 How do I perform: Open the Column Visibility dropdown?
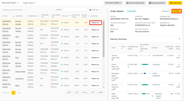click(x=113, y=3)
